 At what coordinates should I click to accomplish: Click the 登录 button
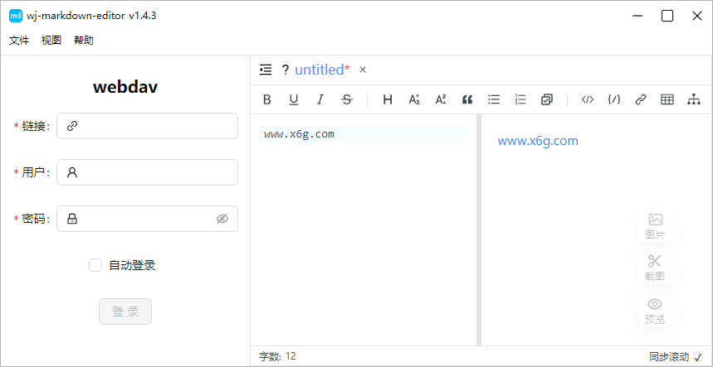(125, 311)
